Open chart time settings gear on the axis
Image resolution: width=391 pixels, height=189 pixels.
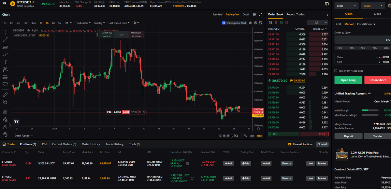(258, 129)
